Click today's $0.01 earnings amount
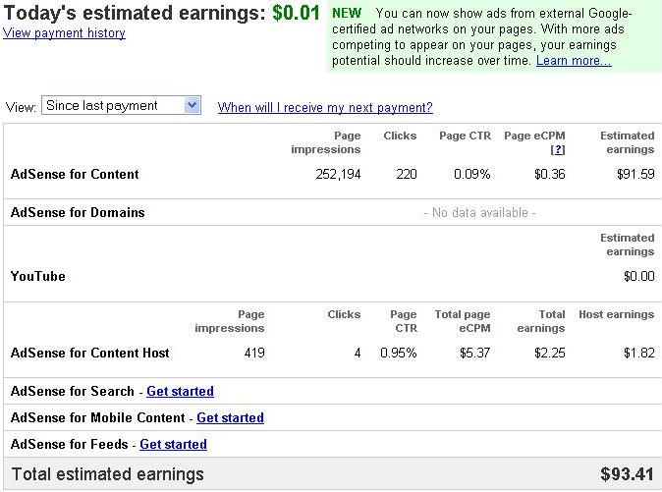This screenshot has width=662, height=492. pyautogui.click(x=296, y=14)
